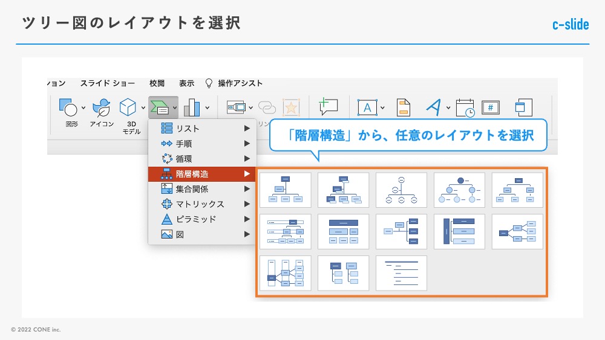Select the Lined List layout thumbnail
This screenshot has height=340, width=605.
click(401, 273)
